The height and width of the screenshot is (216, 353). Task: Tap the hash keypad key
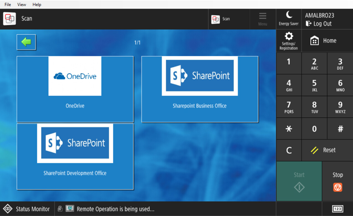[x=340, y=129]
